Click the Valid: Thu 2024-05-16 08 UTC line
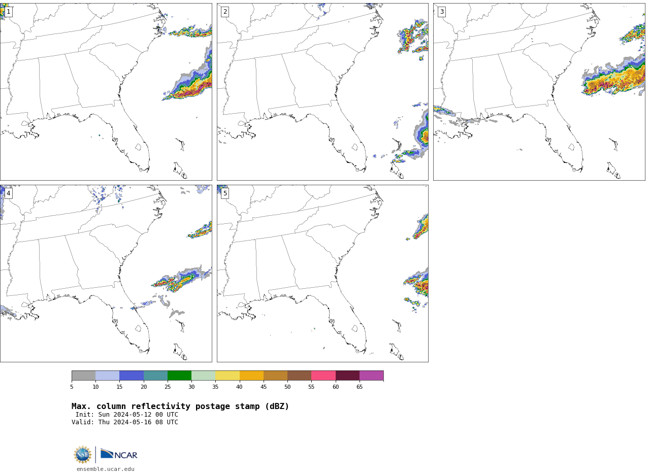This screenshot has height=475, width=650. coord(125,422)
